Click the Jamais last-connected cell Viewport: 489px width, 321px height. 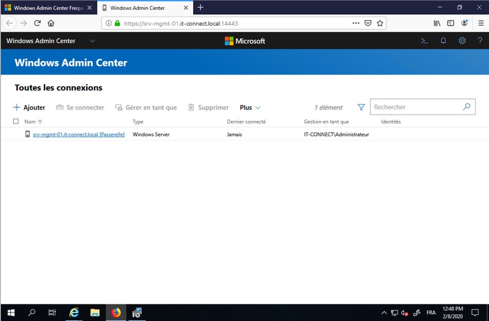coord(234,134)
